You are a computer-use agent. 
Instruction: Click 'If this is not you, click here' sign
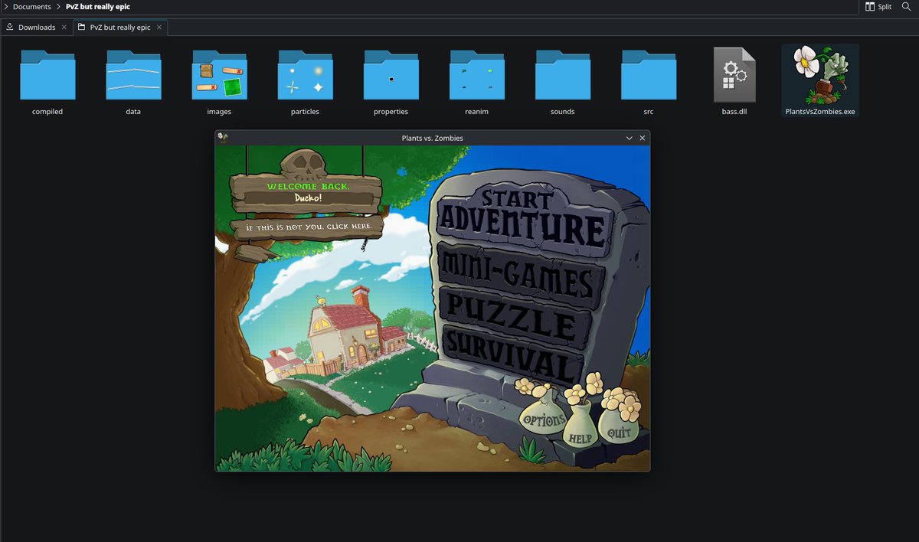[x=309, y=227]
